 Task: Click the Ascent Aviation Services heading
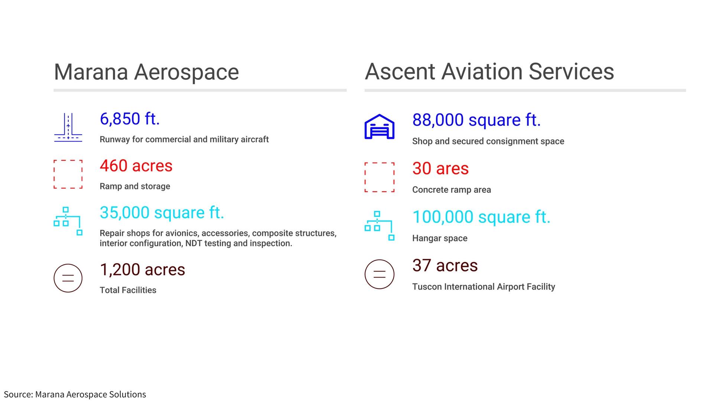click(489, 71)
